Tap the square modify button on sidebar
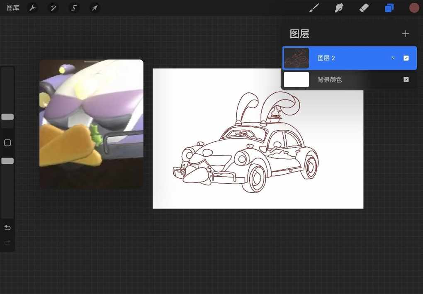423x294 pixels. [7, 143]
